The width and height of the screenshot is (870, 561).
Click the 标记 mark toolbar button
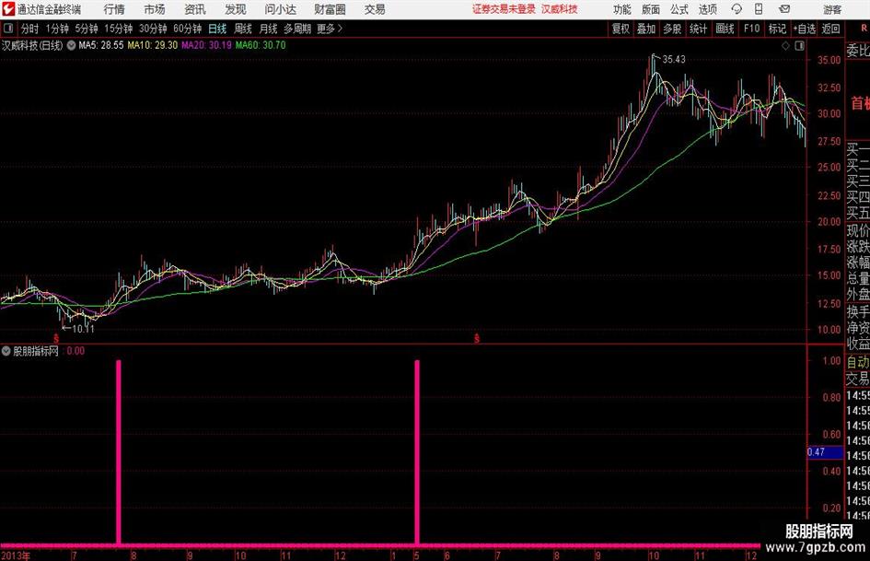coord(777,29)
